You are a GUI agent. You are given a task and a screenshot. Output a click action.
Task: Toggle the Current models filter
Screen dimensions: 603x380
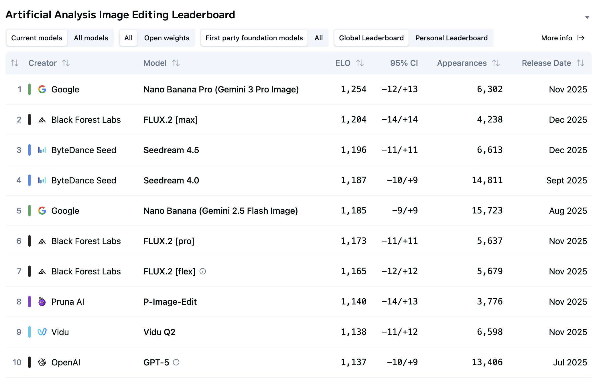(36, 37)
